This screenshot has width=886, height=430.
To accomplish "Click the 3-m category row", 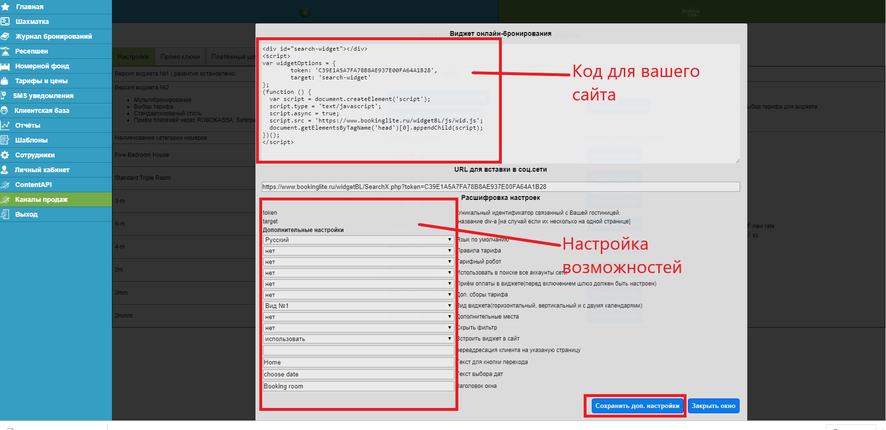I will point(184,201).
